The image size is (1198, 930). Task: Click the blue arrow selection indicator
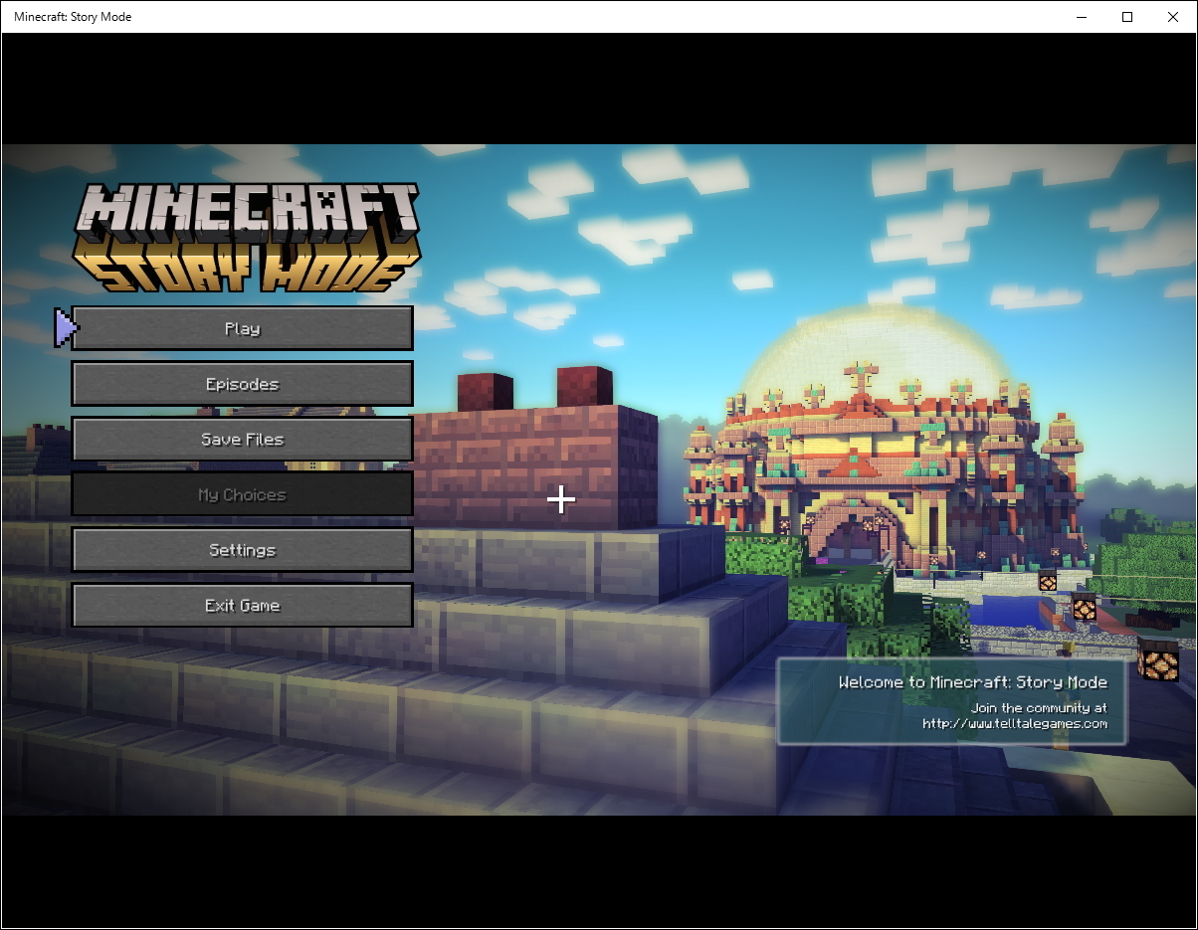point(63,326)
